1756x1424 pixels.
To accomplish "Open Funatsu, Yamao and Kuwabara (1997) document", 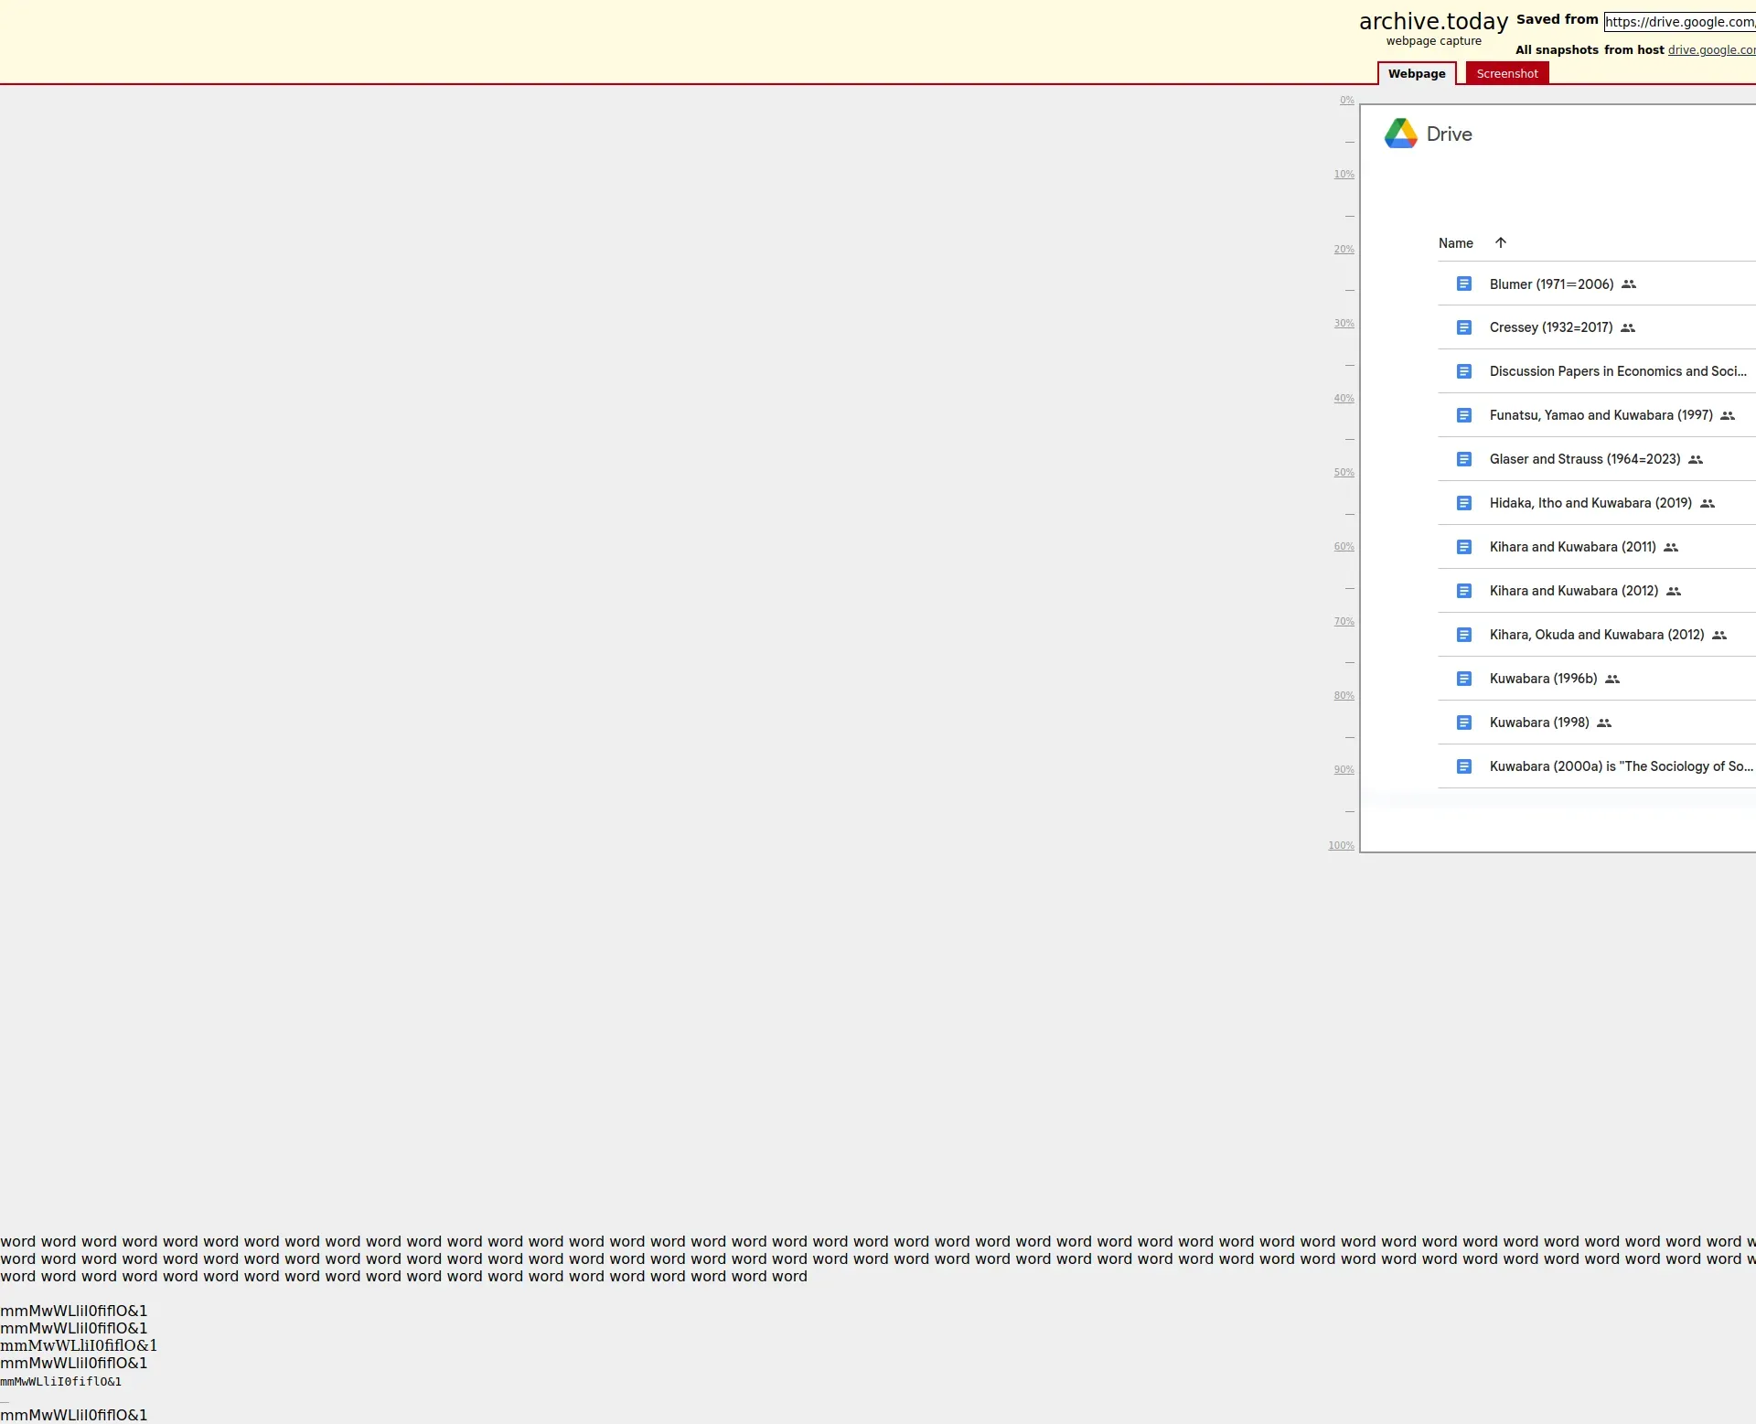I will coord(1601,415).
